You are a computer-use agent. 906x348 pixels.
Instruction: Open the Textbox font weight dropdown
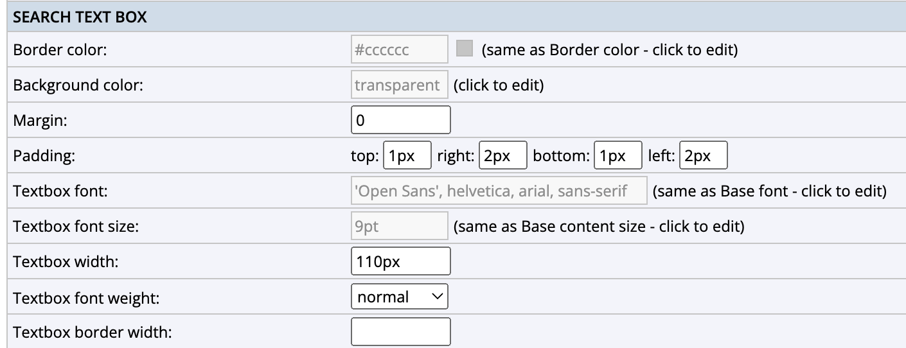(399, 297)
